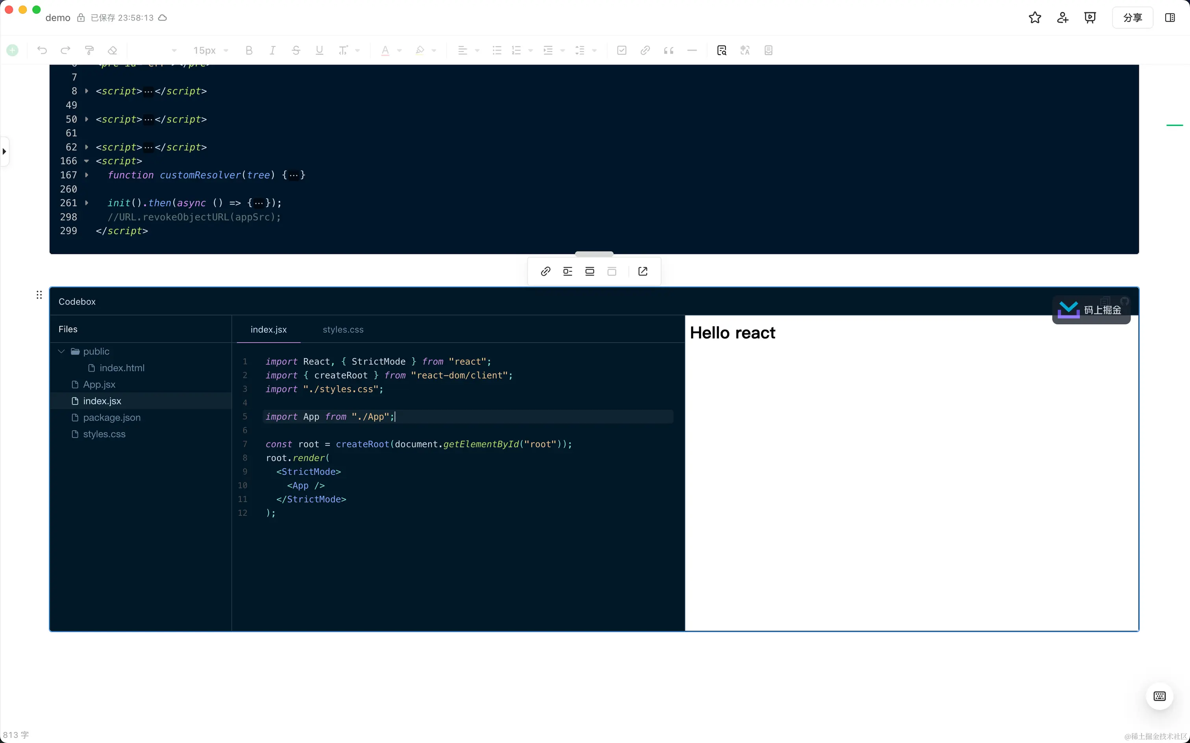Screen dimensions: 1190x743
Task: Click the keyboard shortcuts floating button
Action: coord(1159,696)
